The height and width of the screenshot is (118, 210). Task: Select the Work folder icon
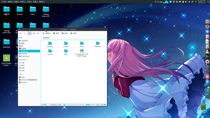66,51
